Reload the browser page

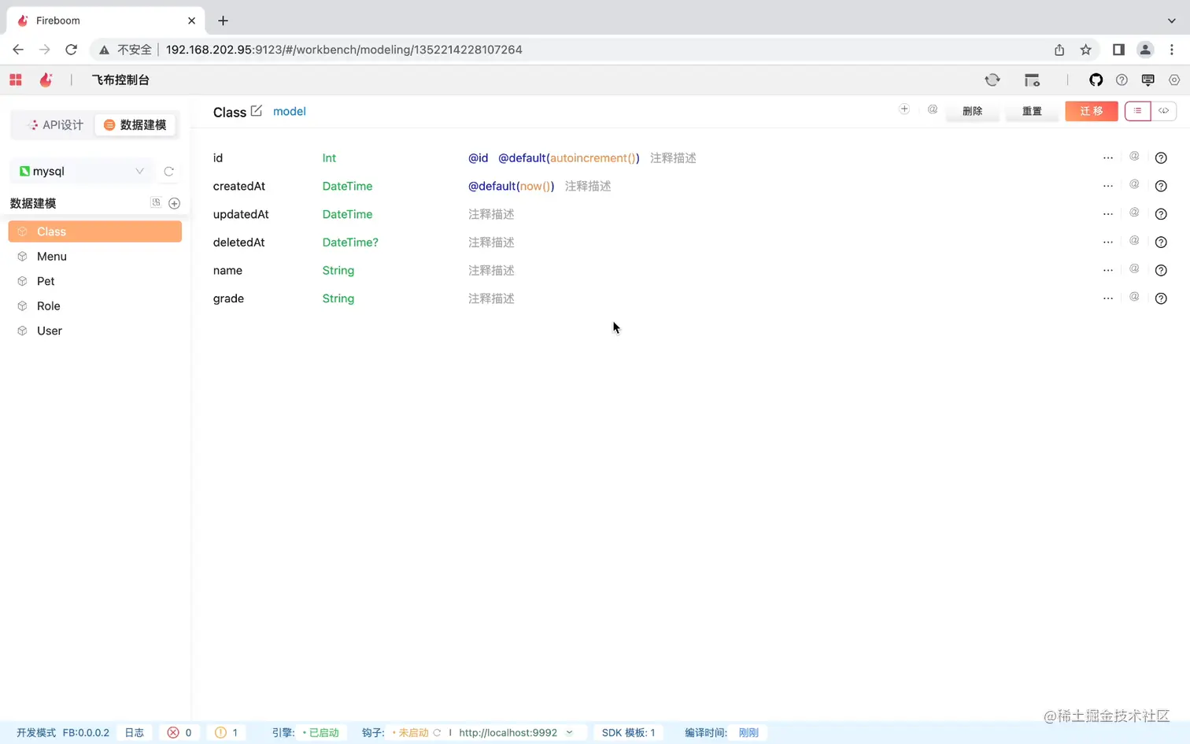point(71,50)
